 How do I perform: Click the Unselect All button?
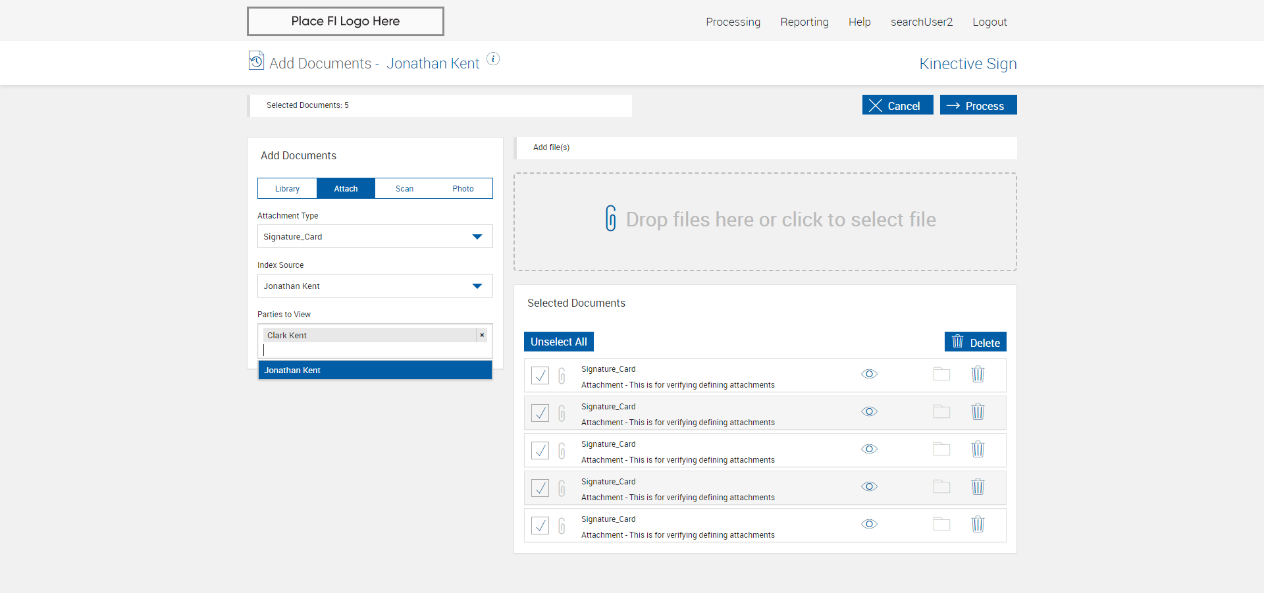click(x=558, y=342)
